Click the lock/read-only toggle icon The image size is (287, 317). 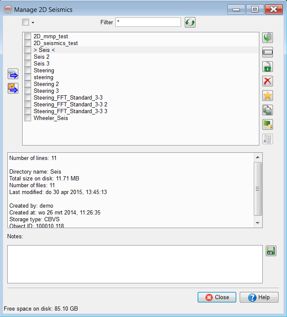coord(267,67)
